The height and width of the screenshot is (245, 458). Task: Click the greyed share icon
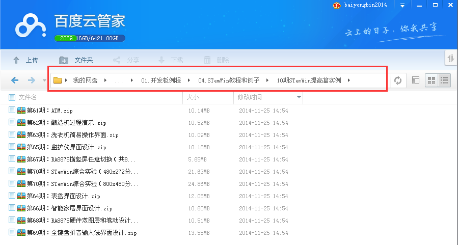[x=117, y=60]
